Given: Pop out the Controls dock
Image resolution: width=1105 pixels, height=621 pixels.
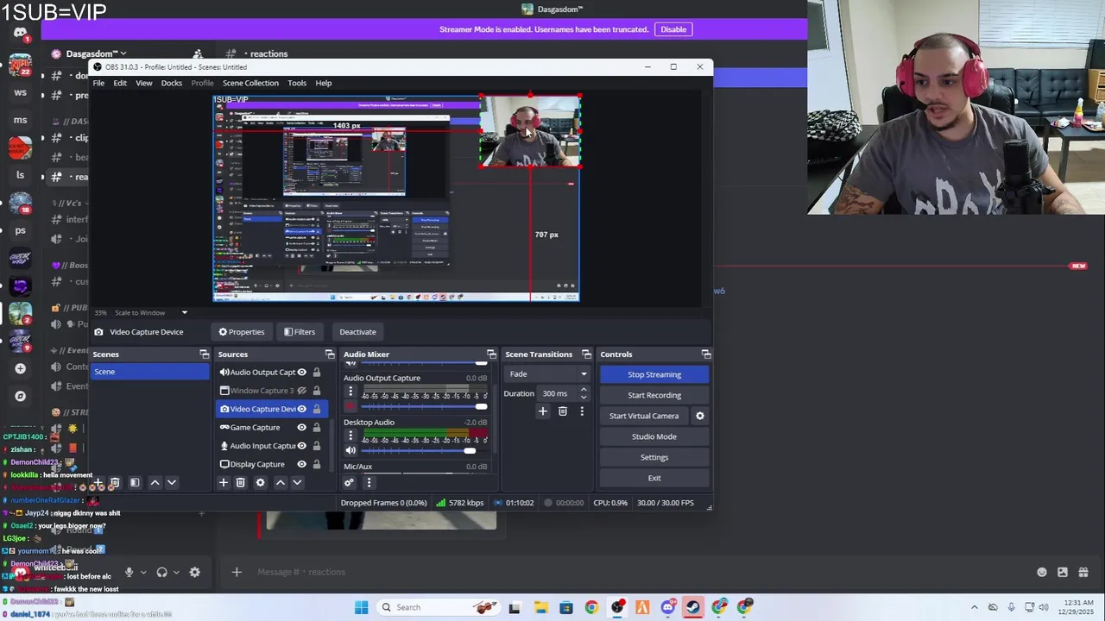Looking at the screenshot, I should coord(706,354).
